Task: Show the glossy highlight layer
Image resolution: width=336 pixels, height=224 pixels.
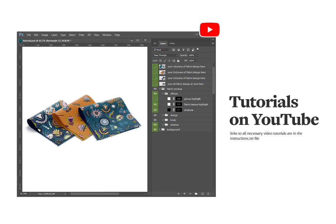Action: click(x=155, y=99)
